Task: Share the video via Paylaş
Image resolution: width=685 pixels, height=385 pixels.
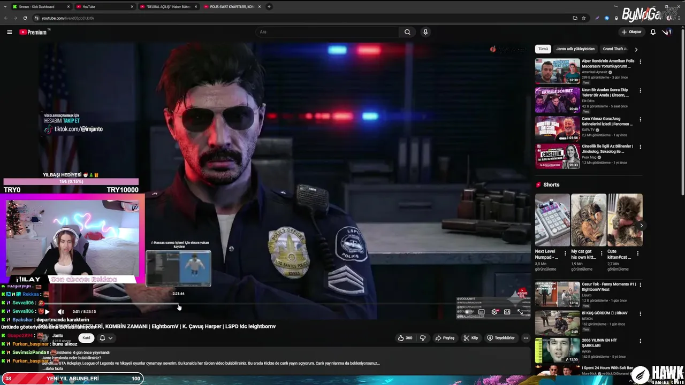Action: 445,338
